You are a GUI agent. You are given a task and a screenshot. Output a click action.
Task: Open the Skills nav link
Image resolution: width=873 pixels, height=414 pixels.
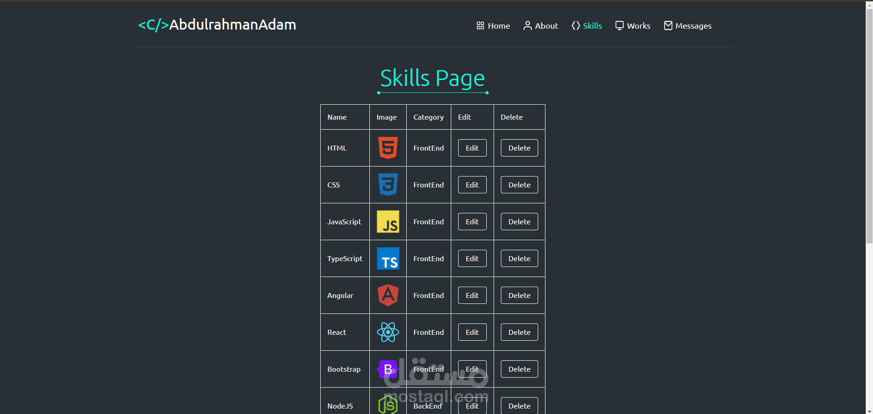(x=587, y=25)
